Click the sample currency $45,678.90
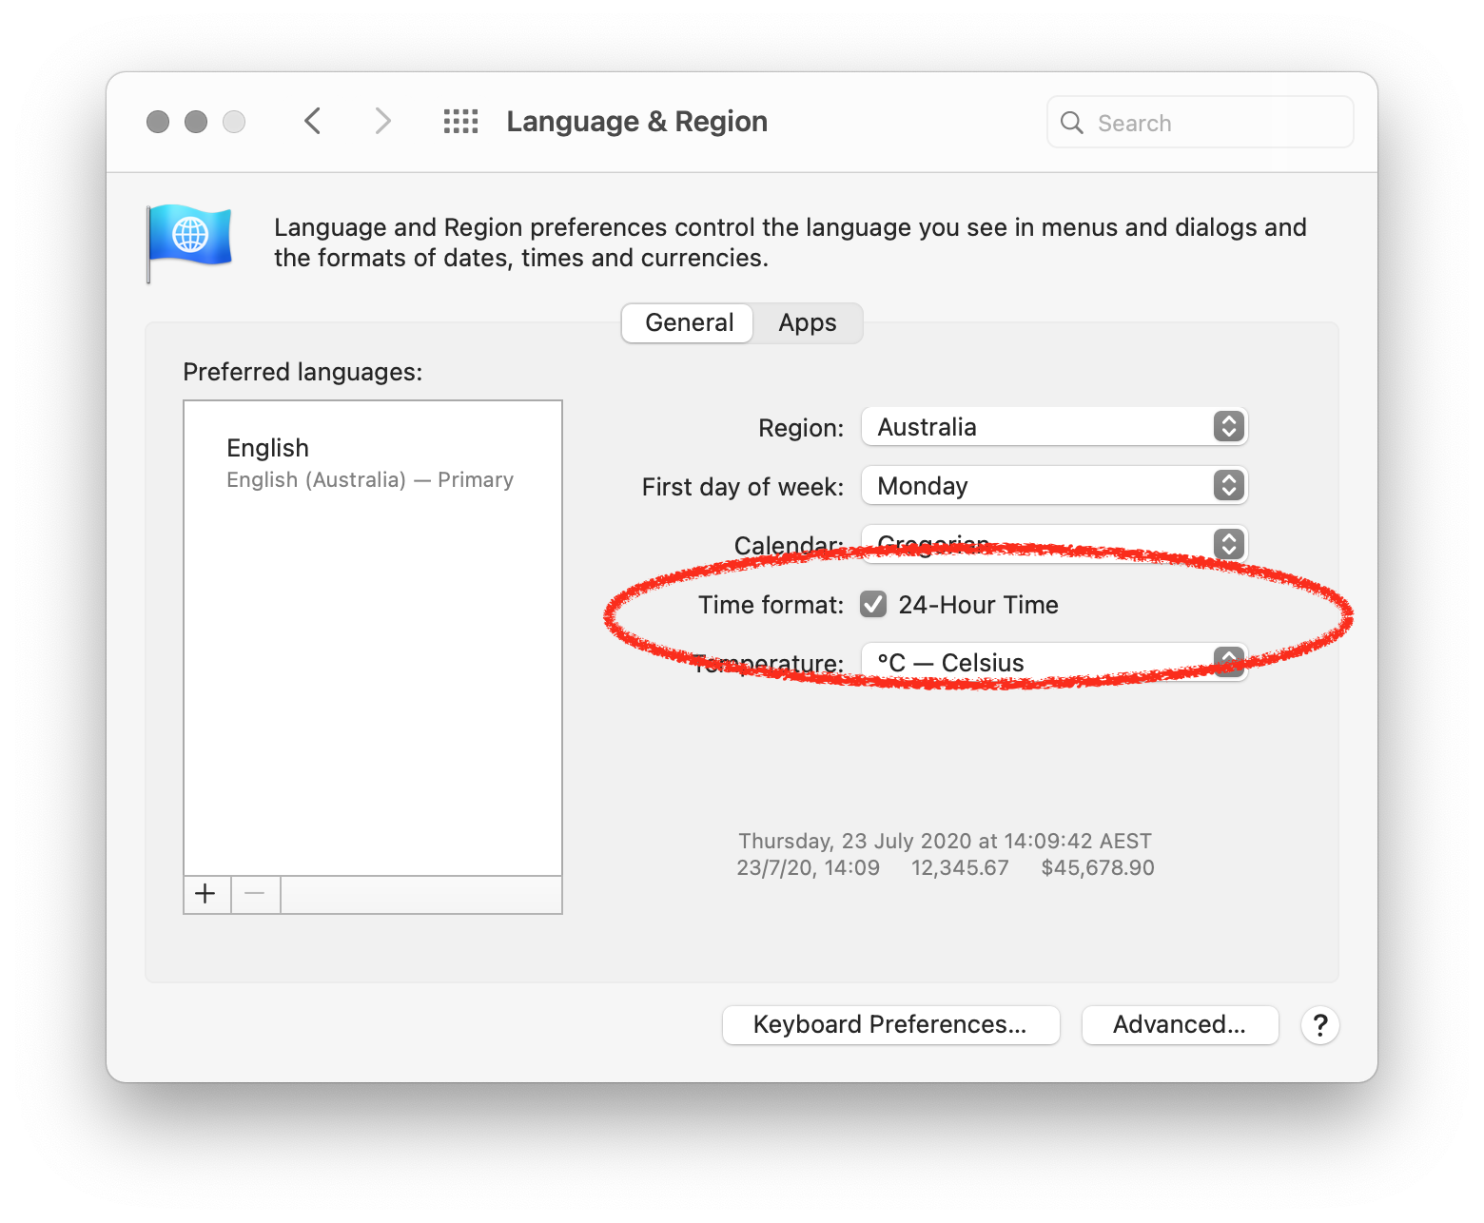 pos(1098,867)
